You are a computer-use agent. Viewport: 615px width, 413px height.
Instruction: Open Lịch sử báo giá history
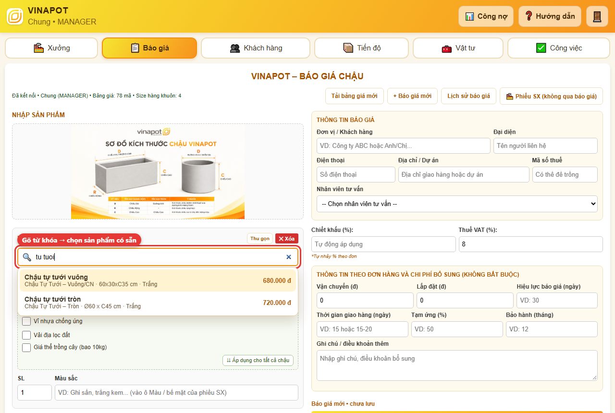tap(468, 96)
